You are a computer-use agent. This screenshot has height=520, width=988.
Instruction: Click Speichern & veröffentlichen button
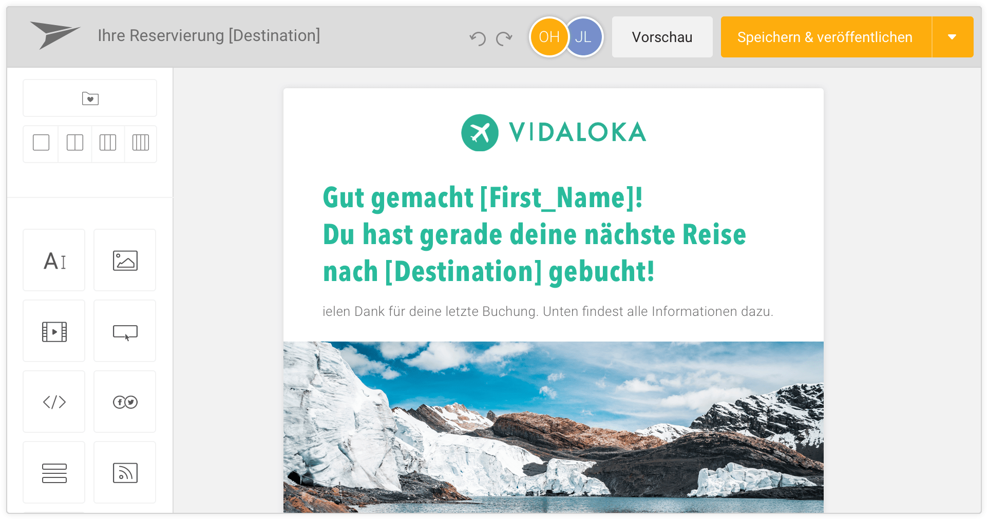[x=826, y=37]
